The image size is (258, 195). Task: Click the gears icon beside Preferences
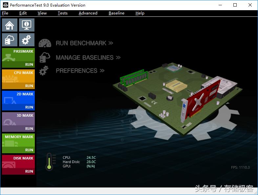(44, 71)
